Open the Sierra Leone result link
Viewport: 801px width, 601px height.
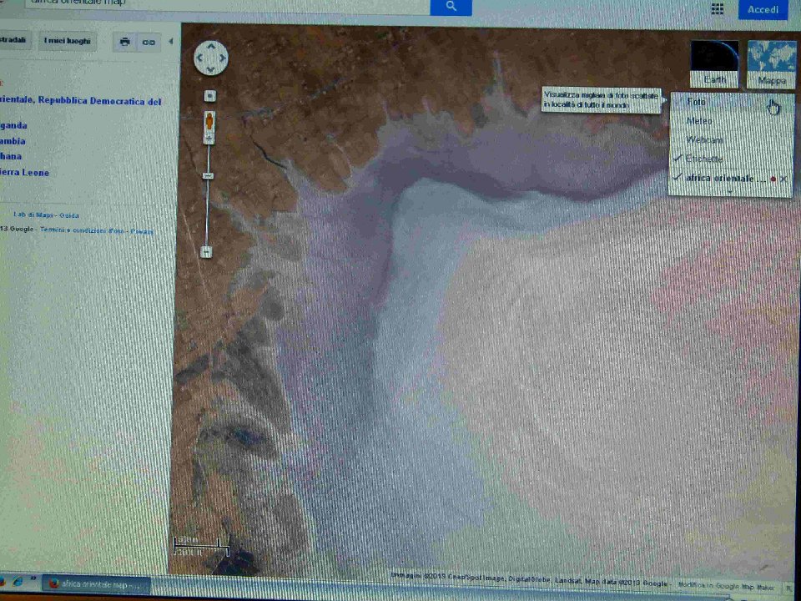tap(25, 173)
